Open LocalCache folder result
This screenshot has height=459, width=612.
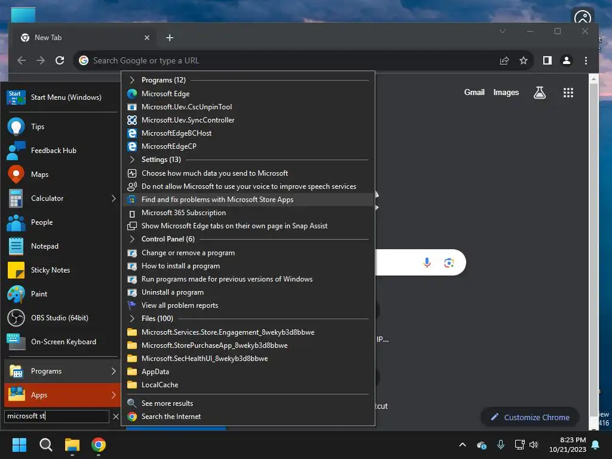[248, 385]
